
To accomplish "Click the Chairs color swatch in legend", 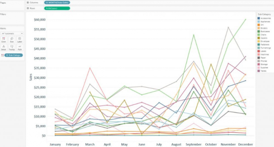I will pyautogui.click(x=259, y=34).
